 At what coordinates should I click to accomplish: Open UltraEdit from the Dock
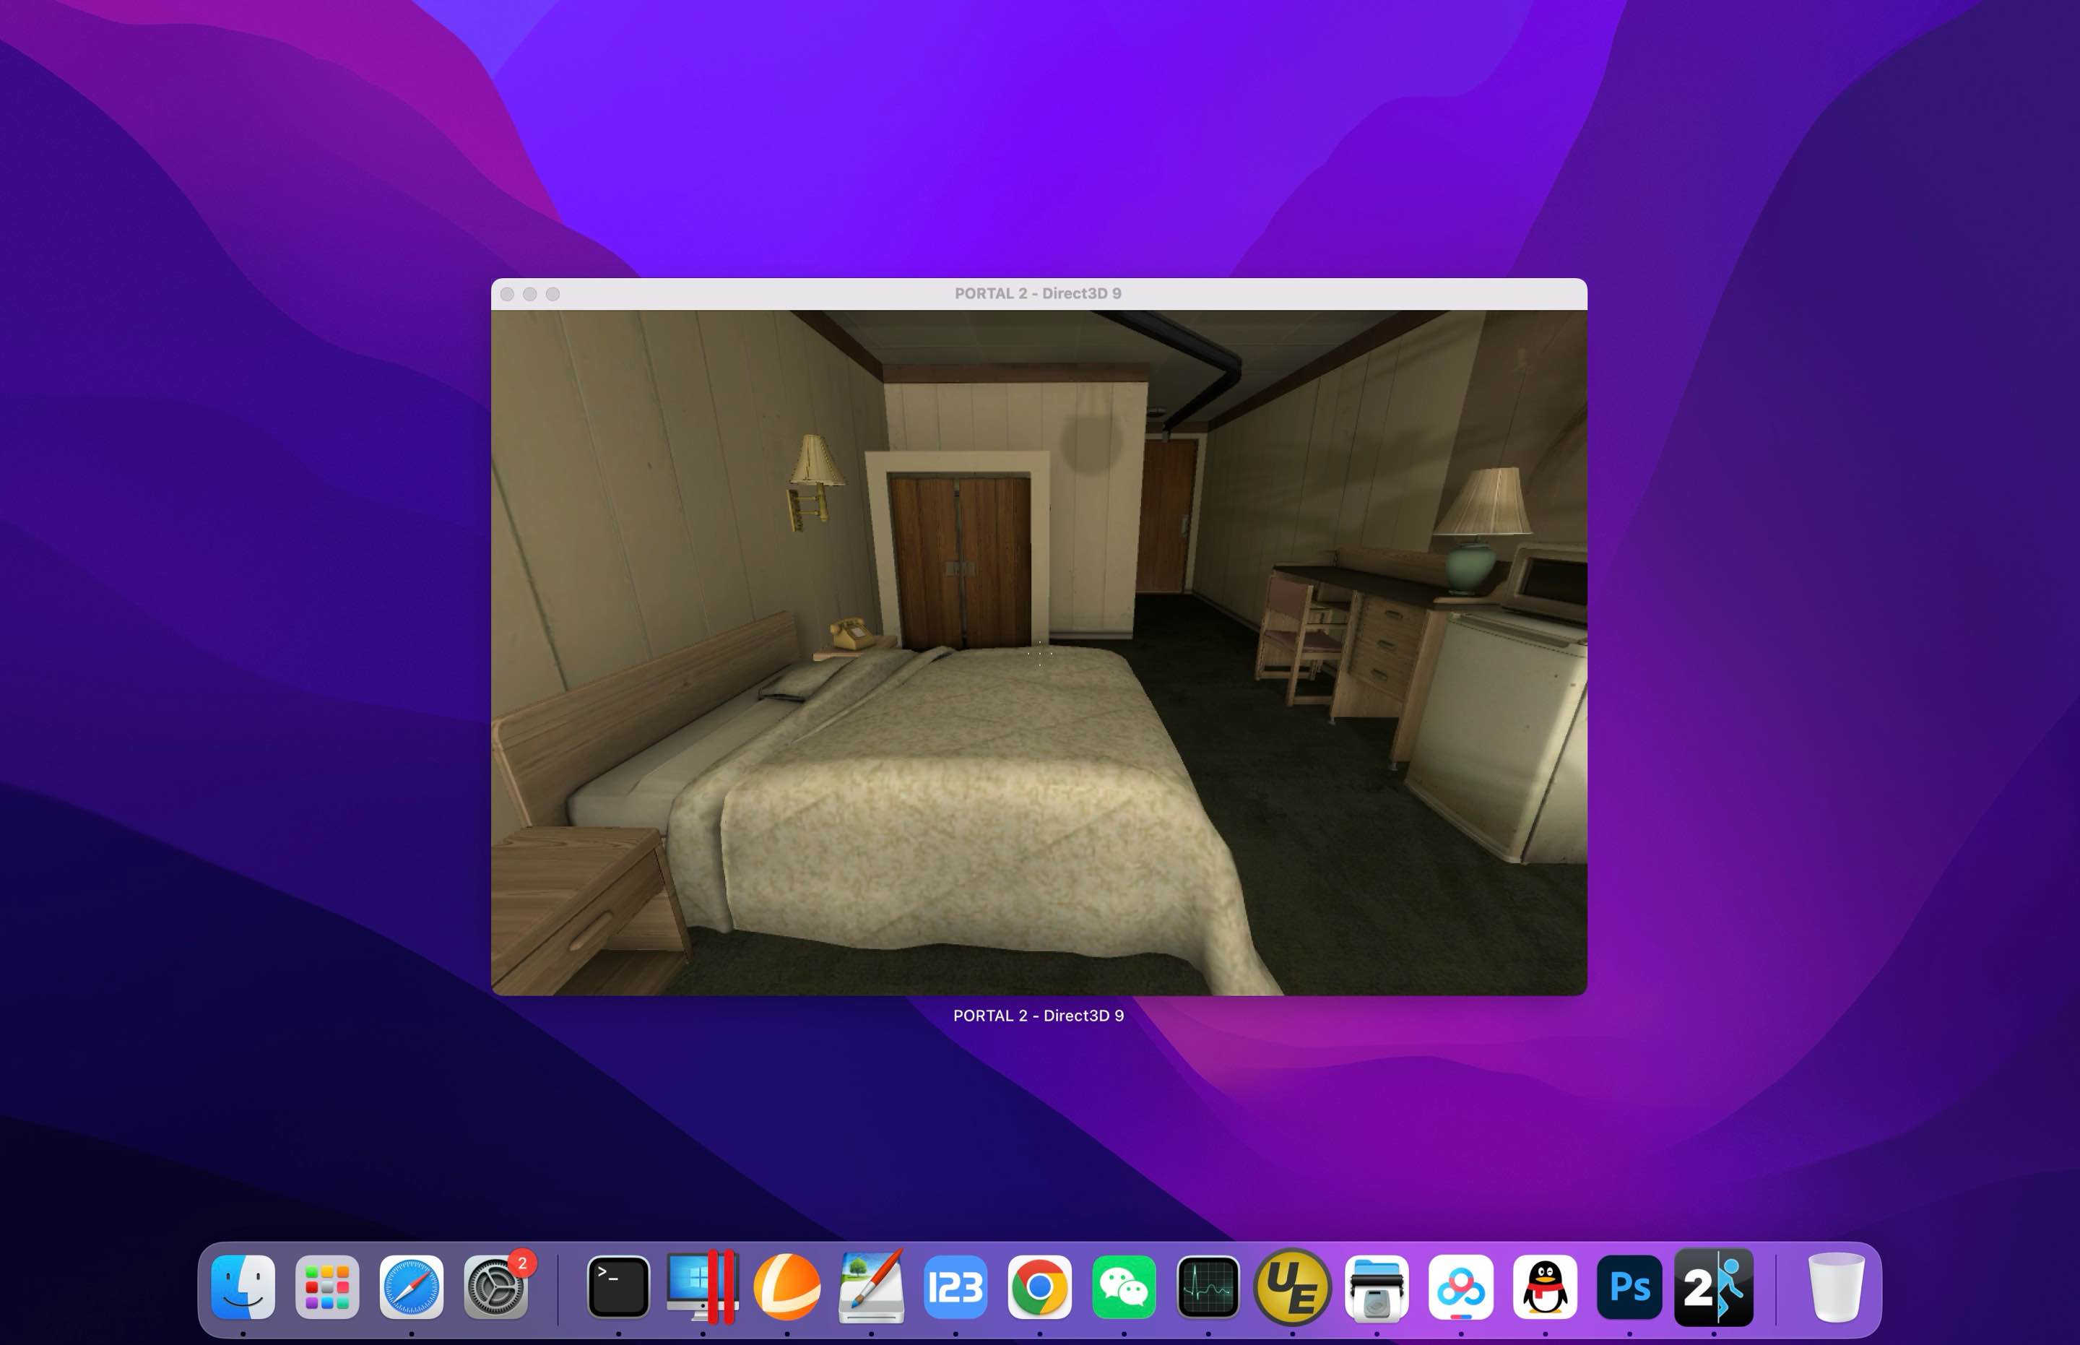1292,1286
